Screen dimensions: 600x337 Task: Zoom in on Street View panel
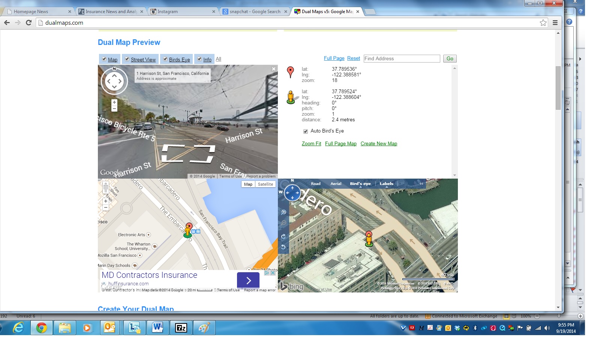tap(114, 102)
